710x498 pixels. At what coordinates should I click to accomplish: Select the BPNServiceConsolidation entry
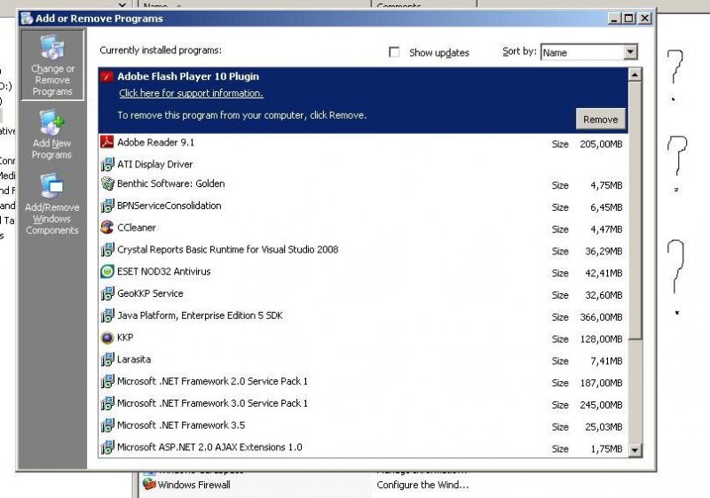point(363,206)
